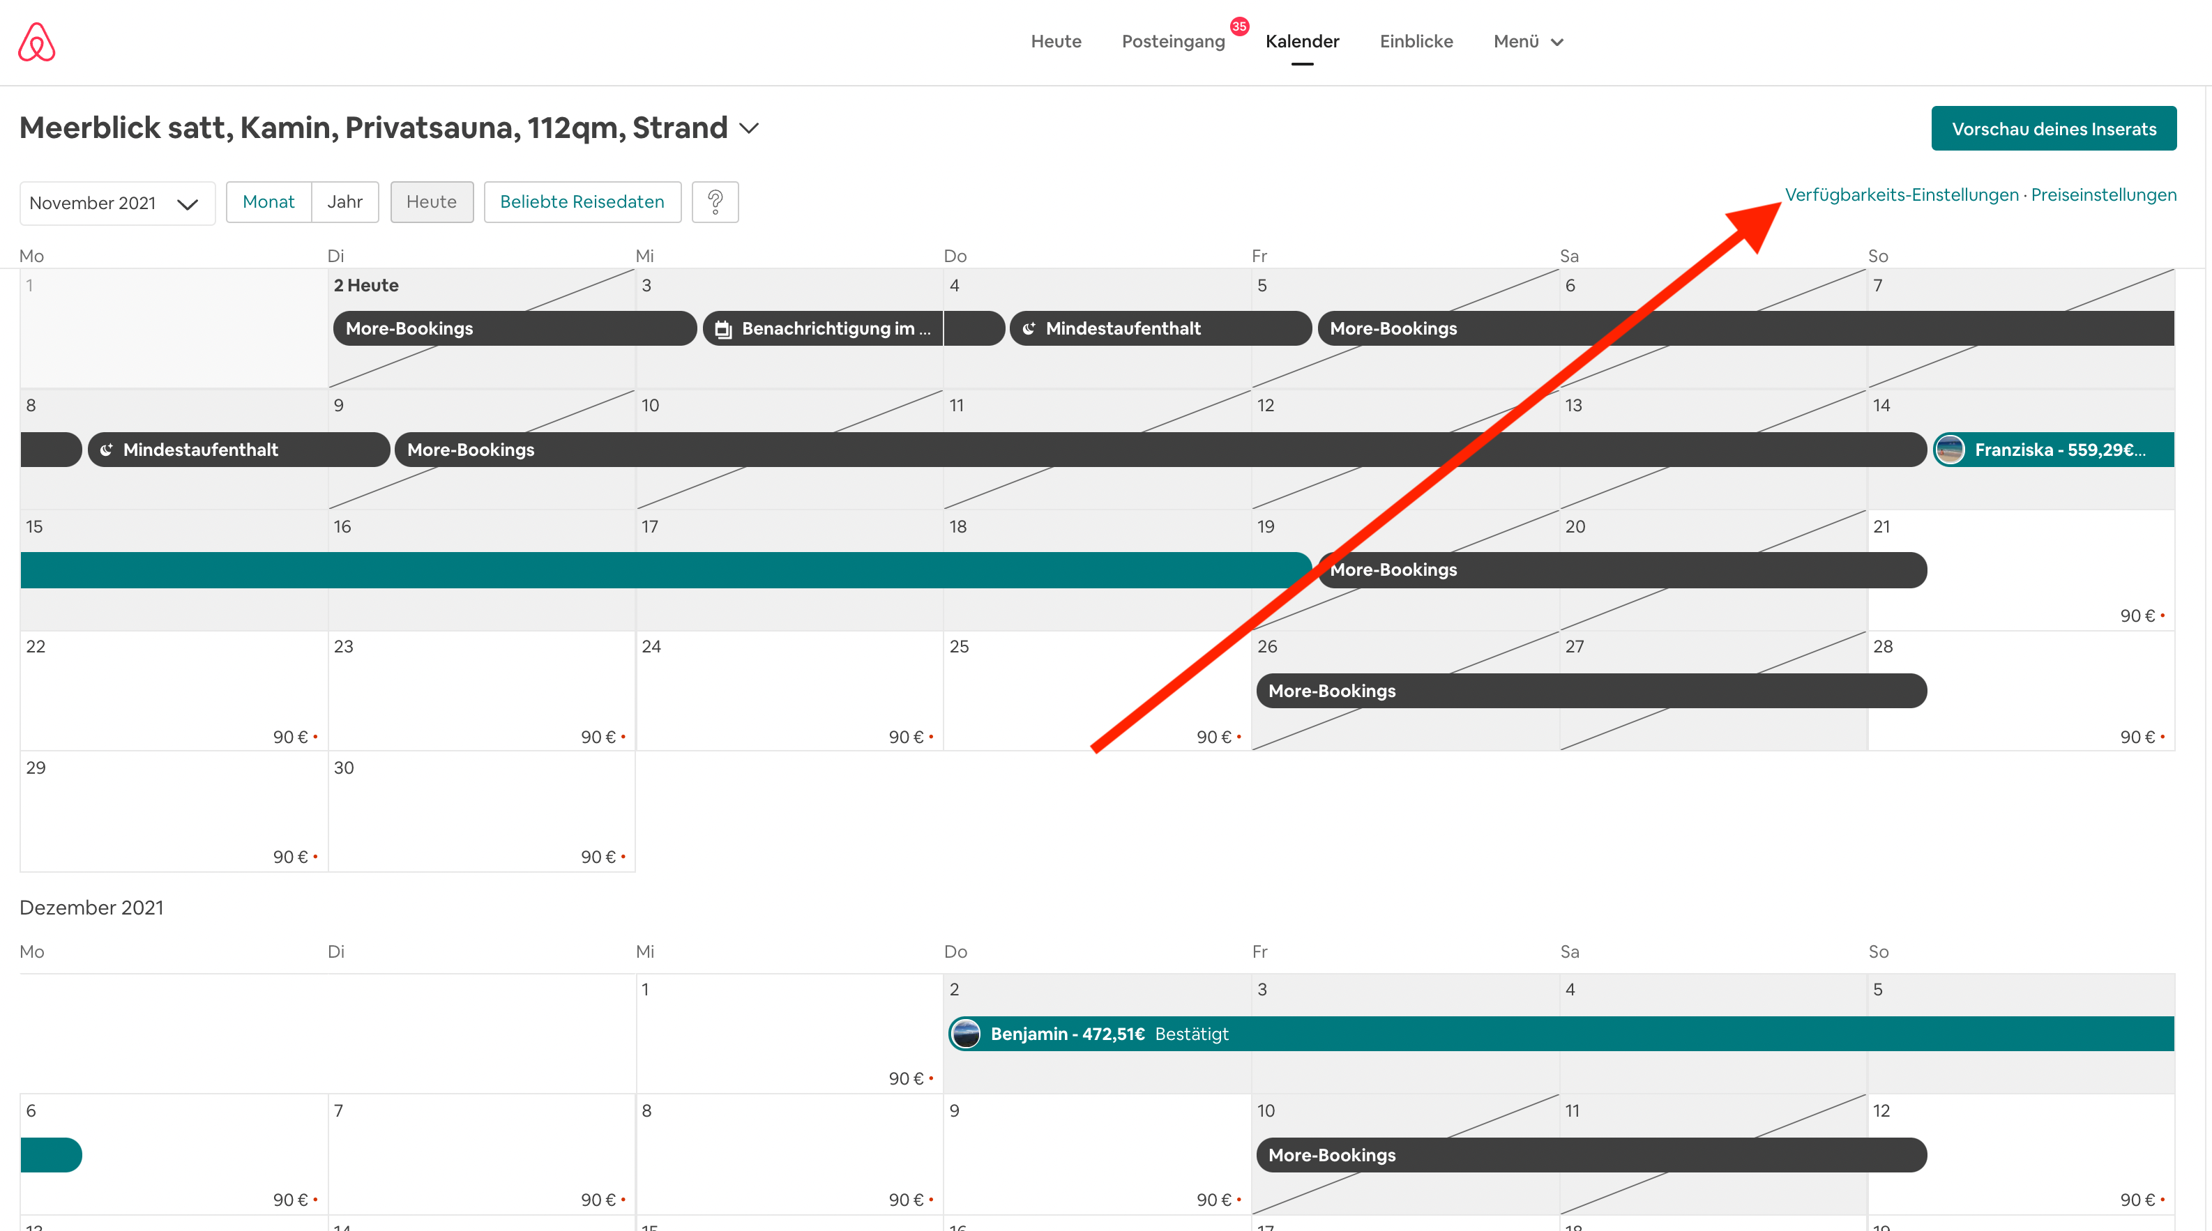Select the More-Bookings block on December 10
Screen dimensions: 2212x1231
pos(1591,1156)
